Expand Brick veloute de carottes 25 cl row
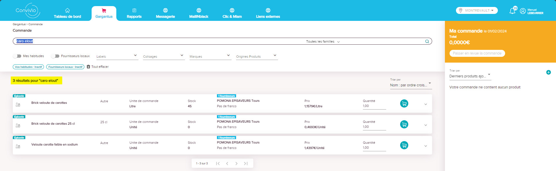556x171 pixels. click(x=426, y=125)
